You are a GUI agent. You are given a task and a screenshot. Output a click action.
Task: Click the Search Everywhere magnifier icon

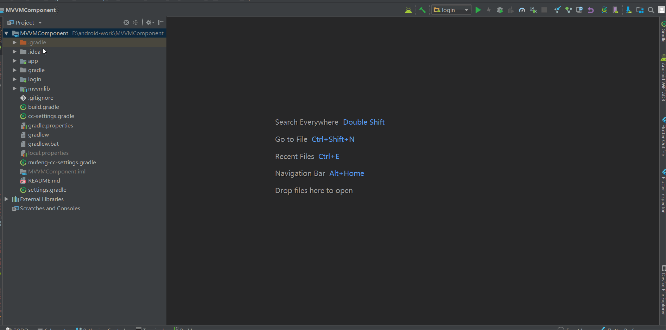[x=651, y=10]
